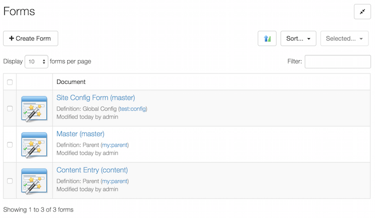Focus the Filter text field

337,62
